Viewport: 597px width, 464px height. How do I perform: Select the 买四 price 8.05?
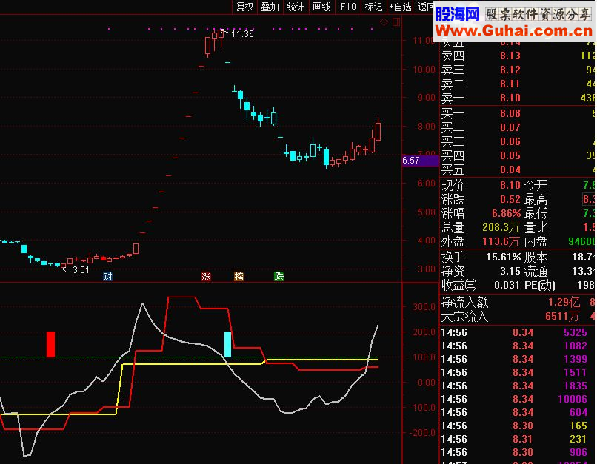pyautogui.click(x=510, y=155)
